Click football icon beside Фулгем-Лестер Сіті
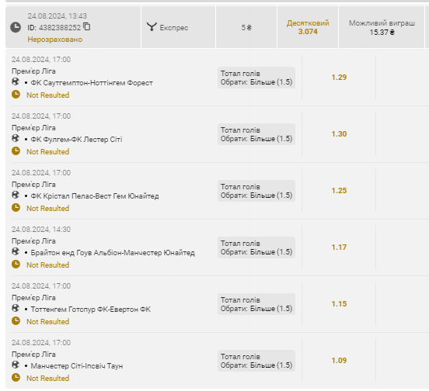The image size is (429, 391). (16, 138)
